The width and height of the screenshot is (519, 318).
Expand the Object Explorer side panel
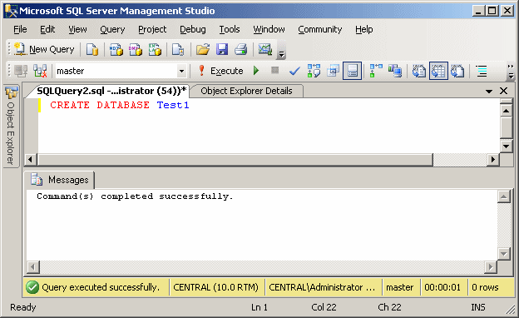11,126
